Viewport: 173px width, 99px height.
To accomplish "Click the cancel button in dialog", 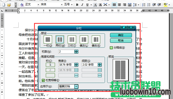I will tap(121, 40).
